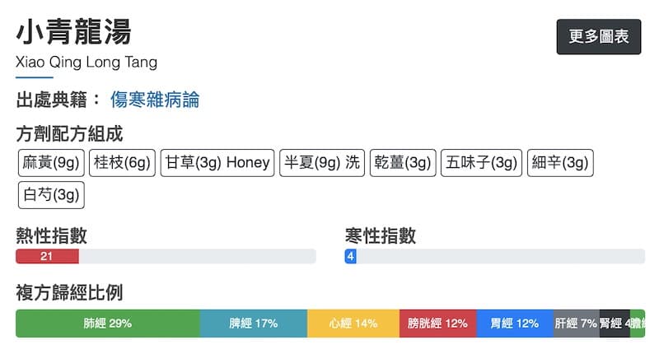The image size is (659, 349).
Task: Click the yellow 心經 14% segment
Action: click(x=353, y=323)
